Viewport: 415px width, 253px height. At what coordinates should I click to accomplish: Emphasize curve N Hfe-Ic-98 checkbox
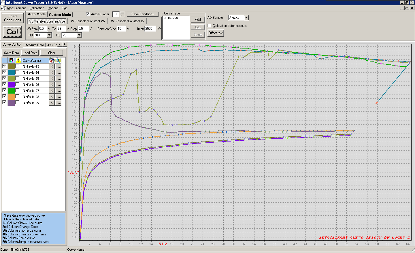[x=18, y=96]
